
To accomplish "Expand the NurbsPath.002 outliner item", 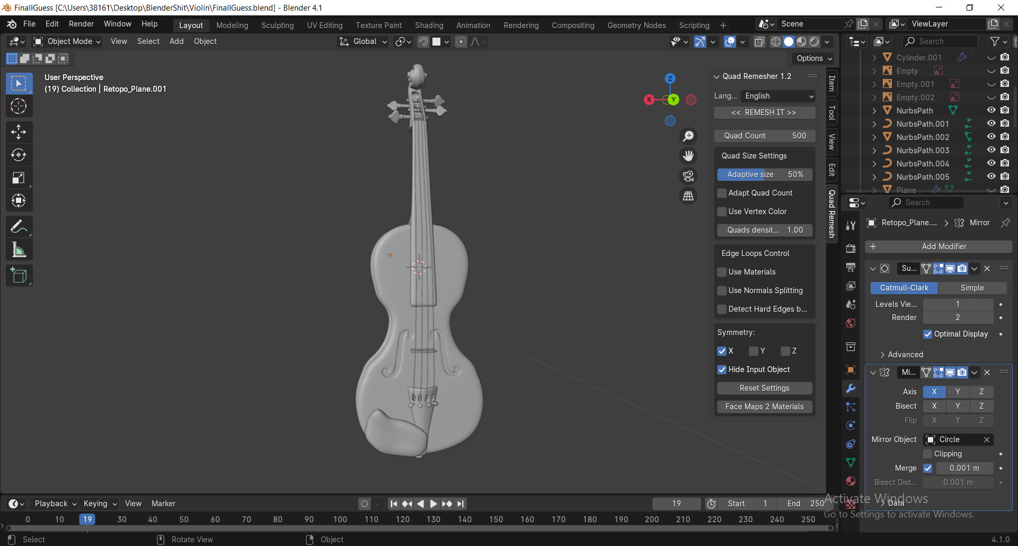I will click(874, 137).
